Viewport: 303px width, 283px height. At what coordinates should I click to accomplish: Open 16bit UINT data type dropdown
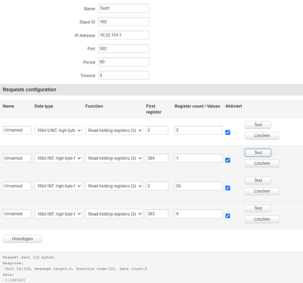coord(58,130)
